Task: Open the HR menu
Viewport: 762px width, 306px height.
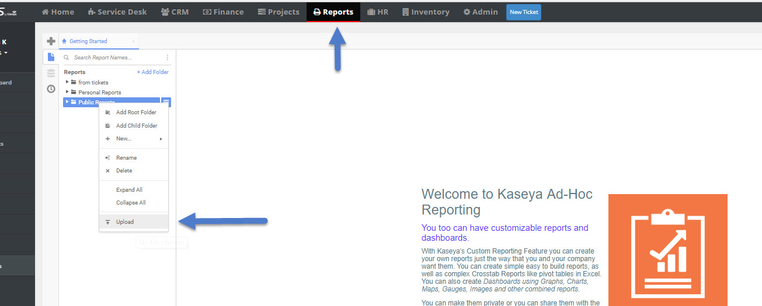Action: pyautogui.click(x=378, y=12)
